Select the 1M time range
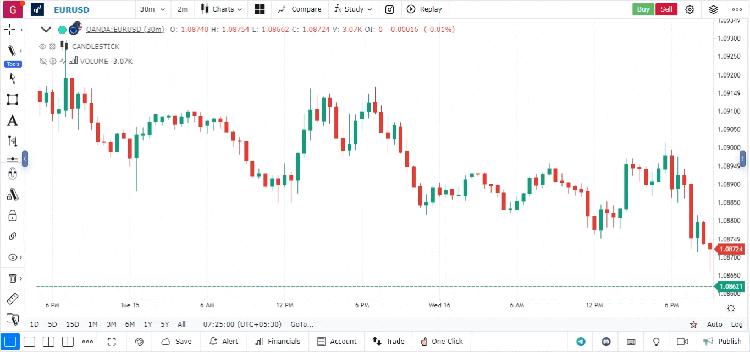This screenshot has width=750, height=352. (93, 324)
